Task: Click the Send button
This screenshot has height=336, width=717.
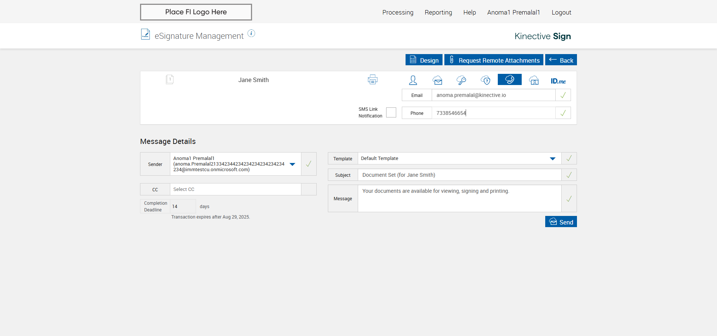Action: [561, 222]
